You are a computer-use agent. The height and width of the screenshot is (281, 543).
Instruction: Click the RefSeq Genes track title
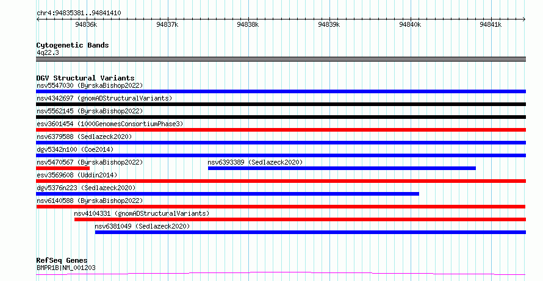(62, 260)
